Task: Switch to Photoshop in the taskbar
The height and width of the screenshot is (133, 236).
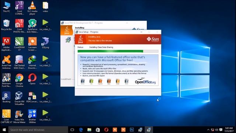Action: point(132,130)
